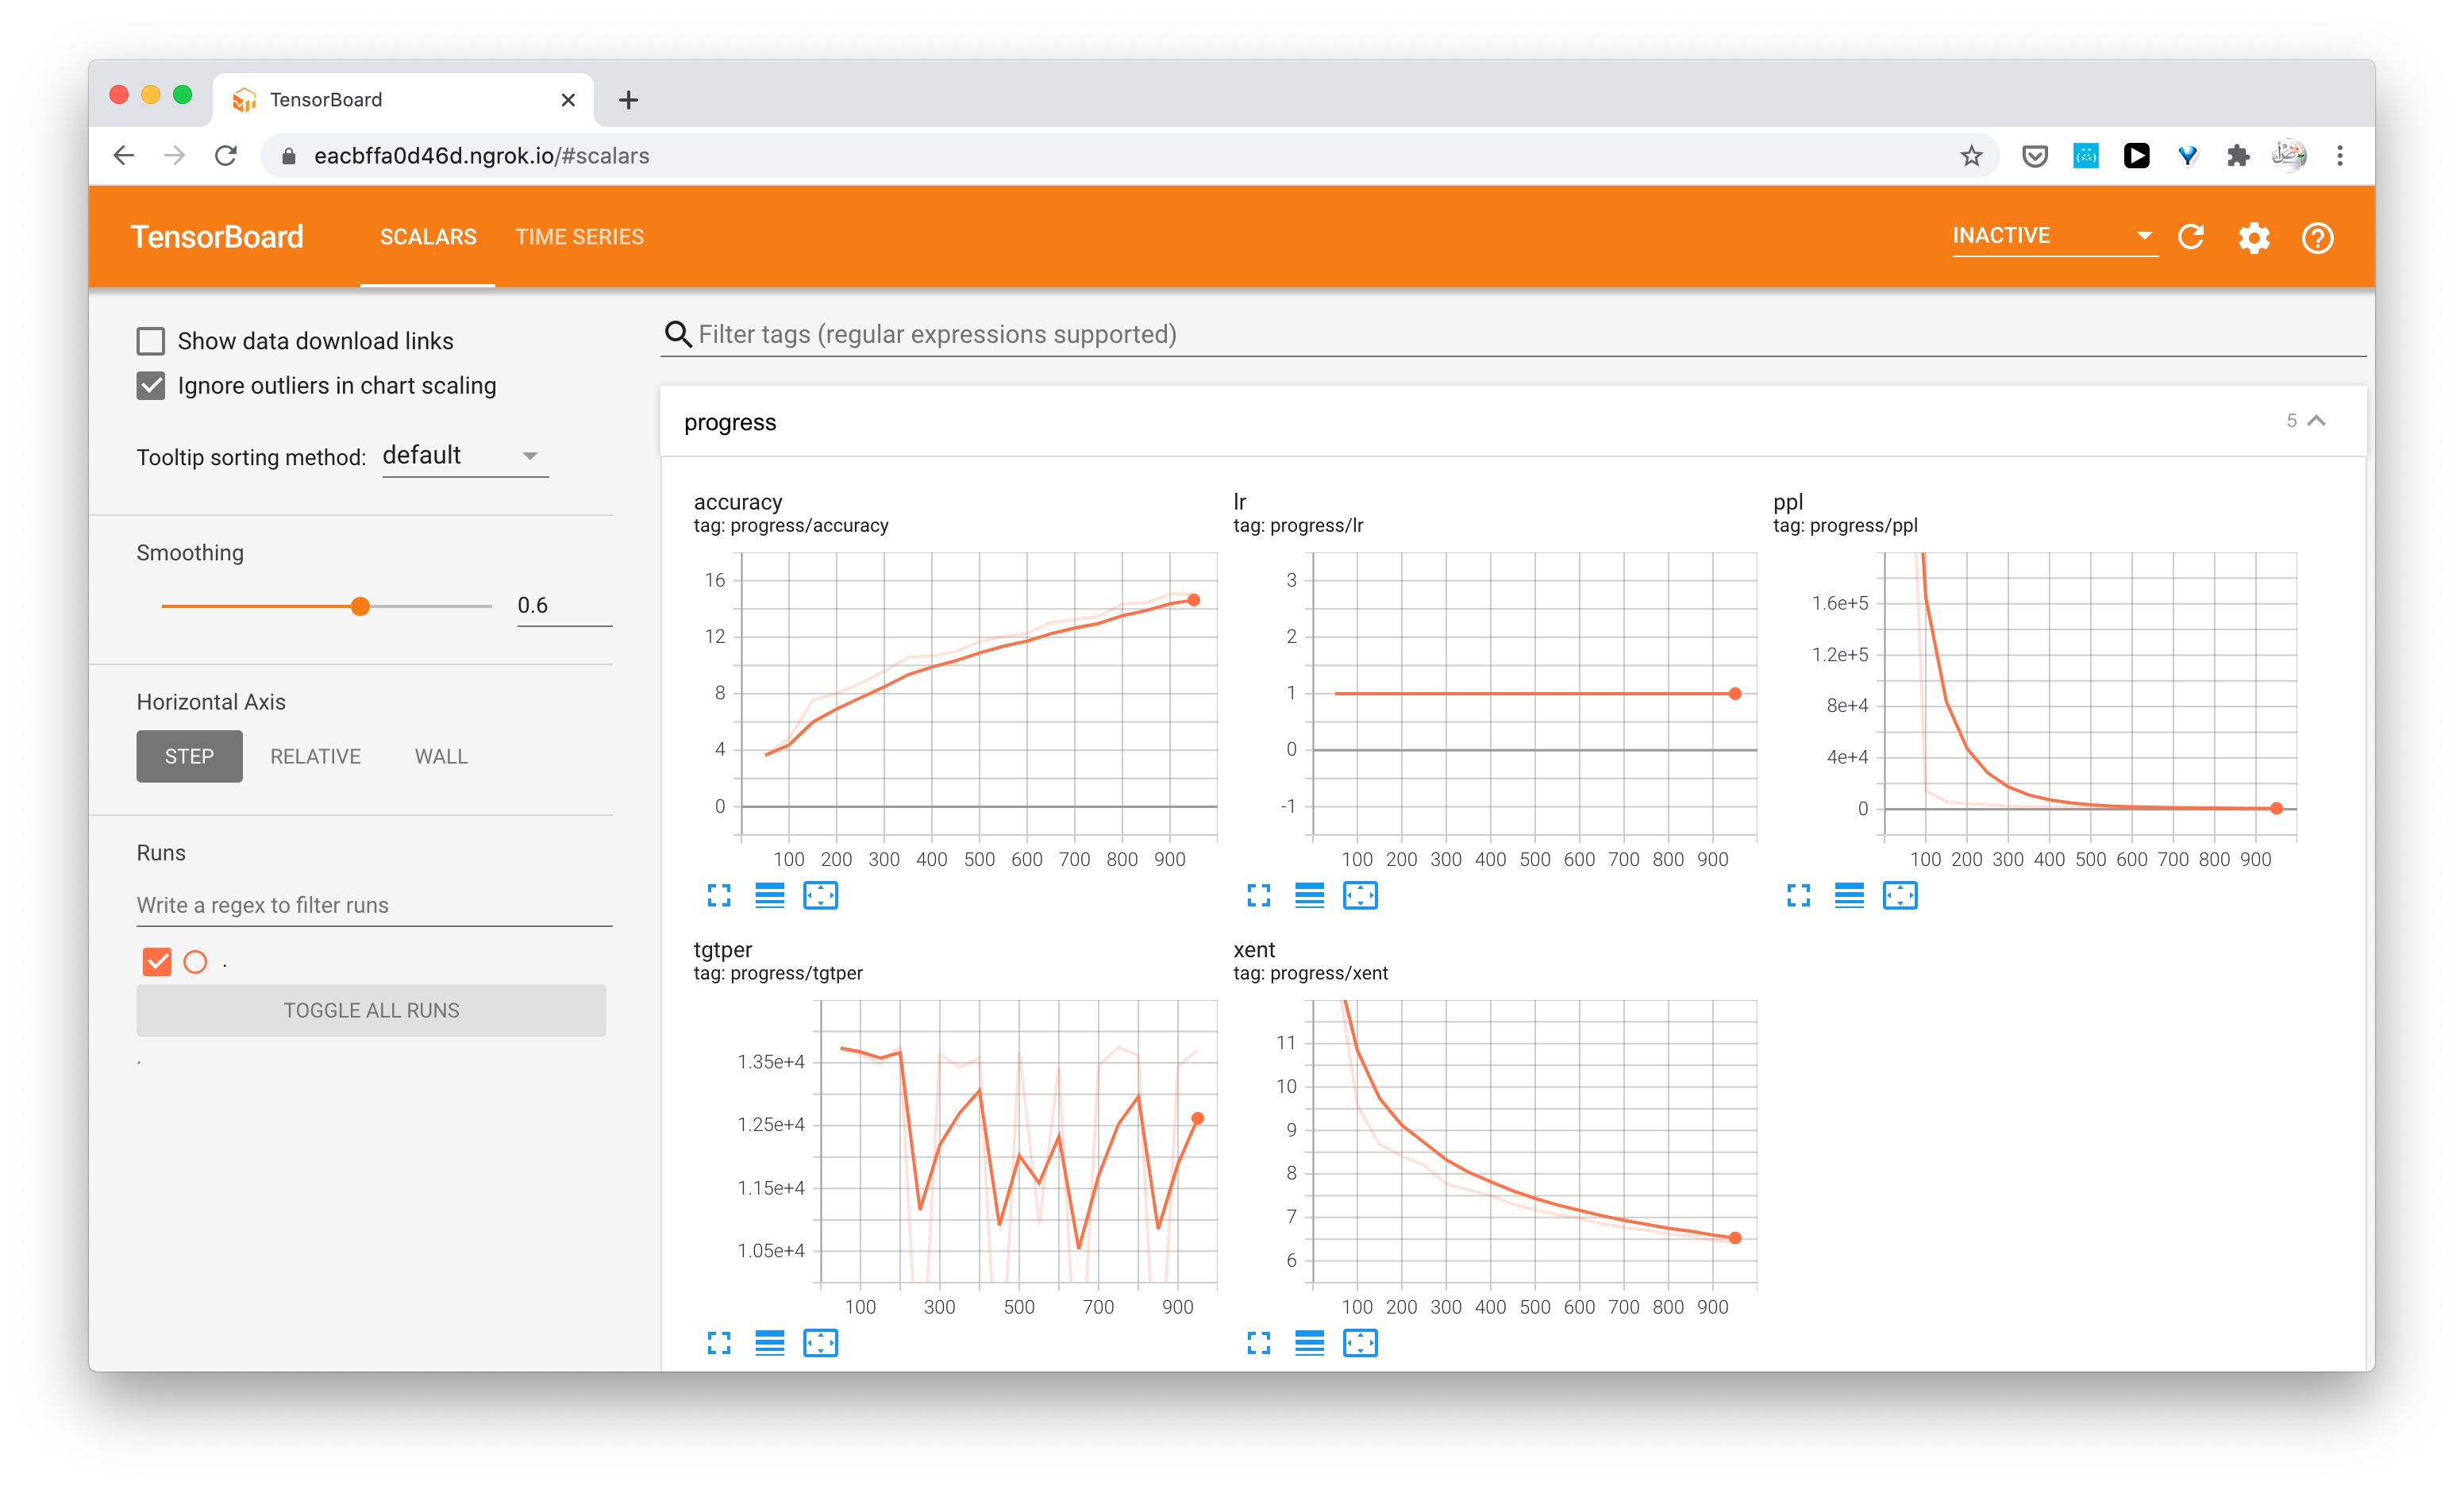Expand the lr chart to full size
The width and height of the screenshot is (2464, 1489).
pyautogui.click(x=1258, y=895)
